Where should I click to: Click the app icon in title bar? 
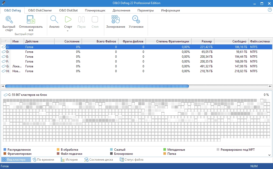click(4, 3)
